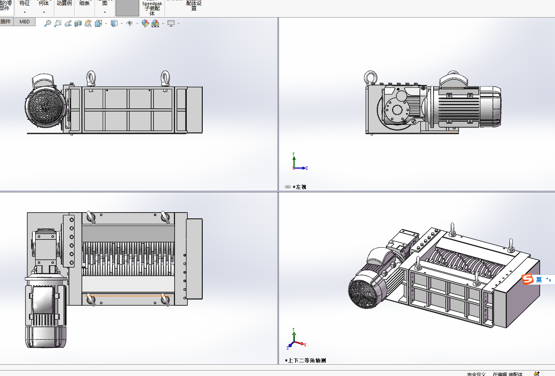Image resolution: width=555 pixels, height=376 pixels.
Task: Click the 动算例 ribbon button
Action: point(64,3)
